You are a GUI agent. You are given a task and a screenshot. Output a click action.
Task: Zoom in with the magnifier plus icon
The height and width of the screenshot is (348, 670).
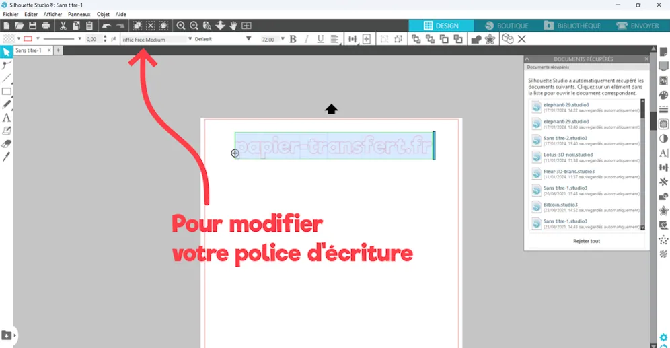point(181,26)
